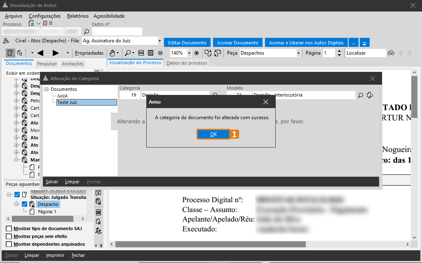Uncheck the Despacho checkbox
The height and width of the screenshot is (263, 422).
point(24,204)
